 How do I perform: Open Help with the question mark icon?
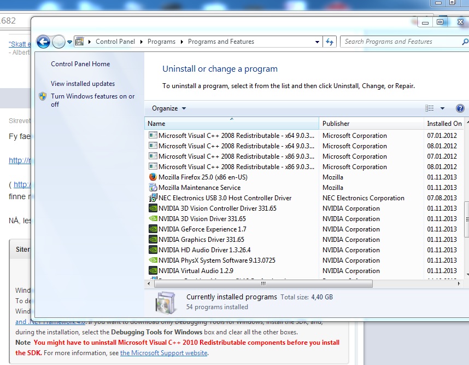460,108
